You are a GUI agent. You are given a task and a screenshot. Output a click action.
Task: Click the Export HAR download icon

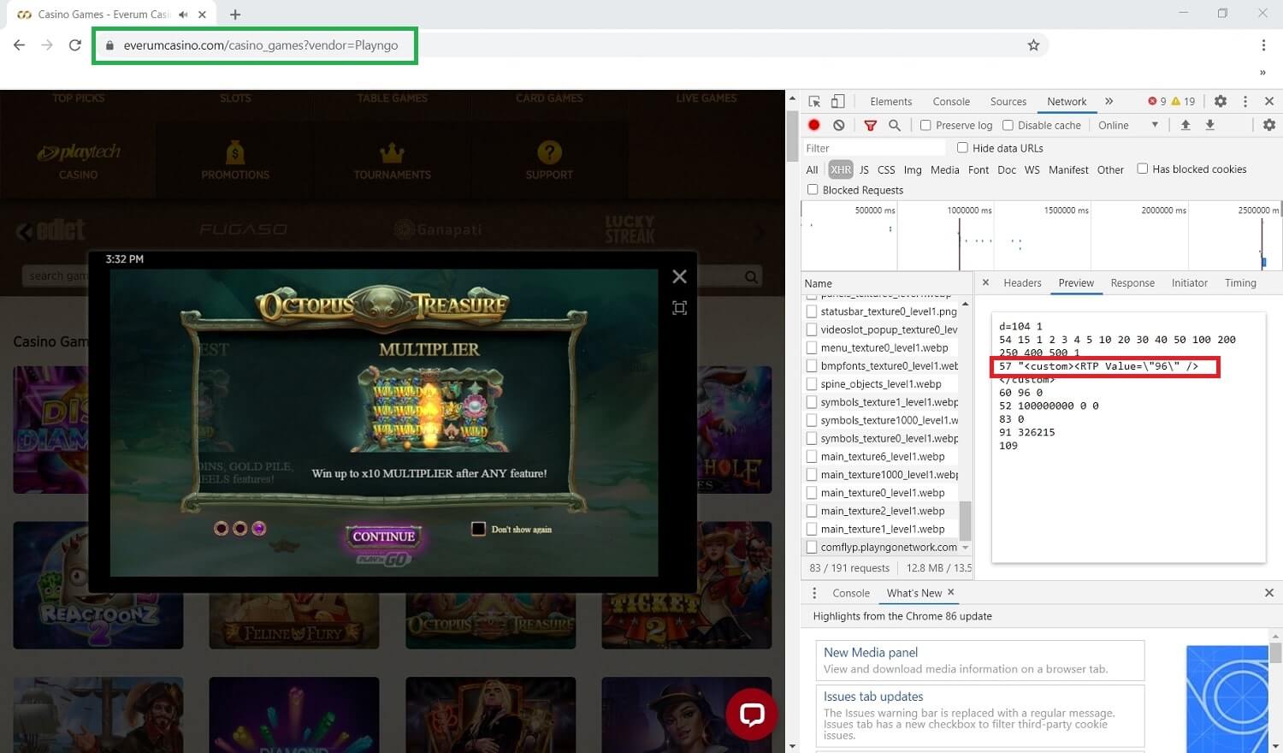(1210, 125)
